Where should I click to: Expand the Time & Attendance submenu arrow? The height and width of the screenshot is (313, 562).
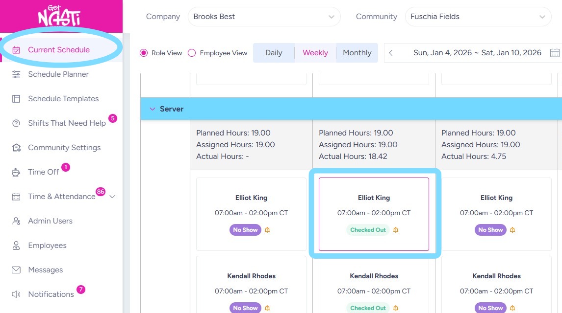click(112, 197)
